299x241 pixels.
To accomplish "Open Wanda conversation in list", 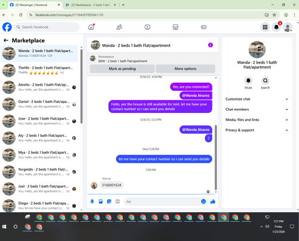I will click(x=39, y=53).
